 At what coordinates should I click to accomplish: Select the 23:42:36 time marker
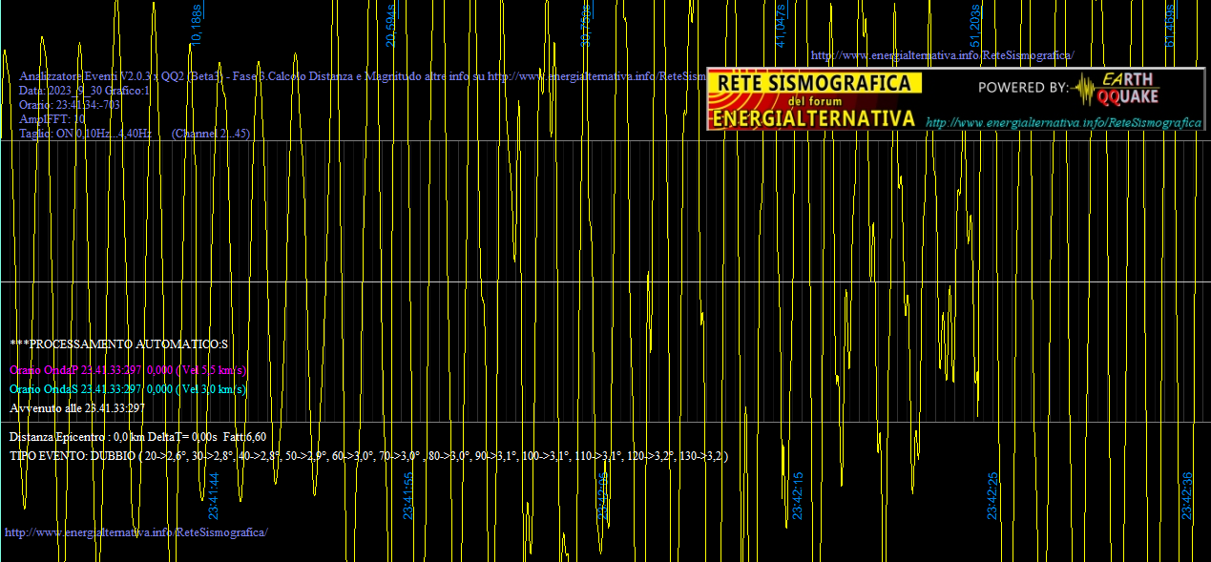(1187, 496)
